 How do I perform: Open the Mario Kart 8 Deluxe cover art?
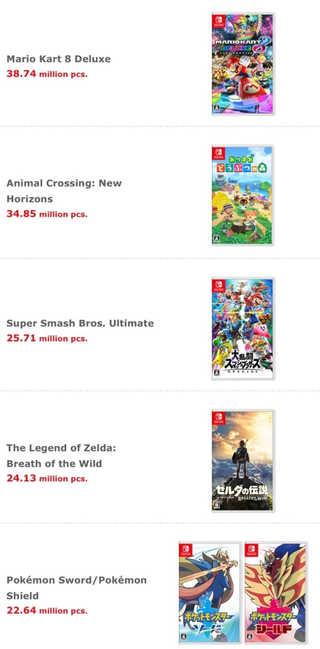click(243, 64)
